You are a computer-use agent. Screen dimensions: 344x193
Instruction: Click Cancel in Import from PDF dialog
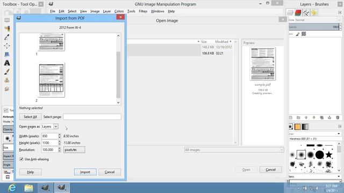(x=110, y=172)
